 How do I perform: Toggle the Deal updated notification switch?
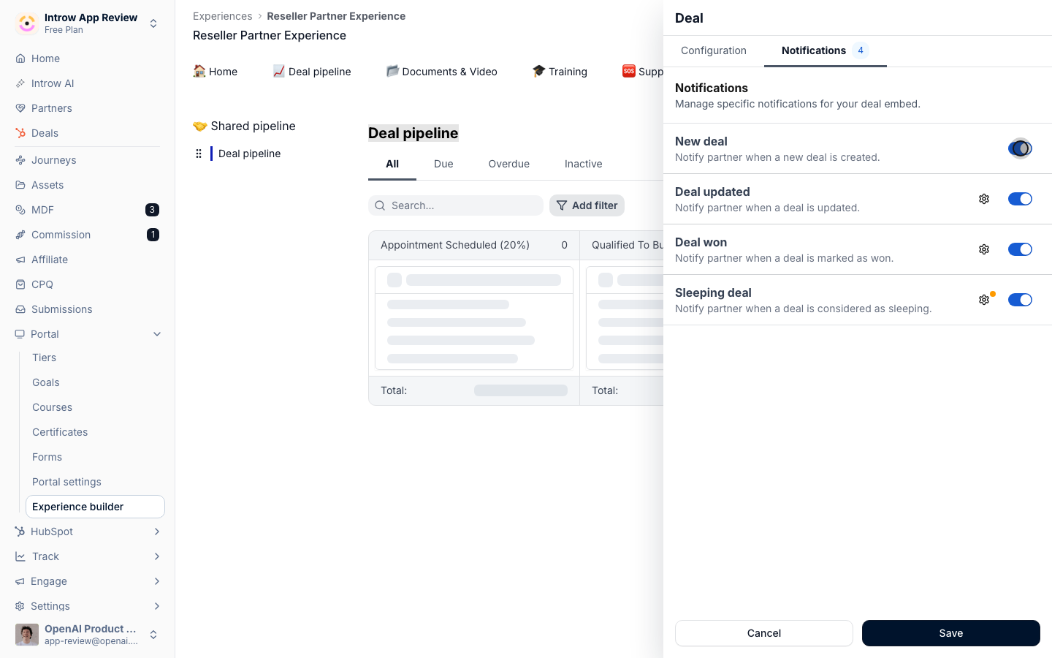pos(1020,199)
